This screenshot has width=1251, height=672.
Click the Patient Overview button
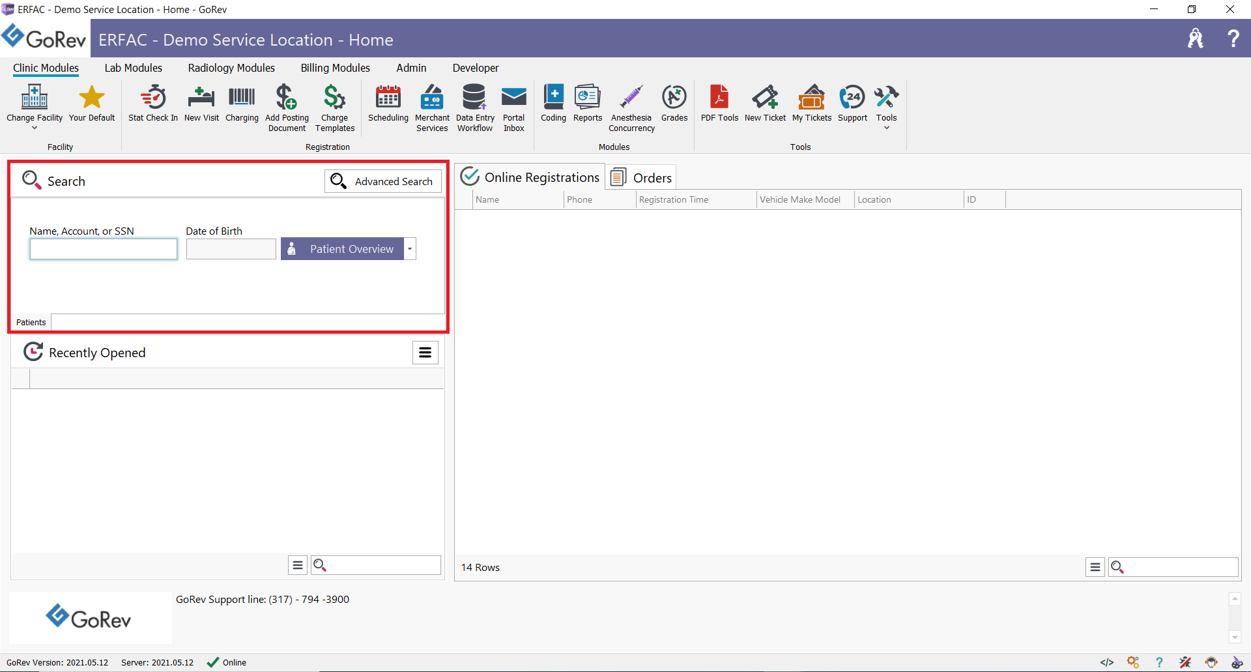click(x=343, y=249)
